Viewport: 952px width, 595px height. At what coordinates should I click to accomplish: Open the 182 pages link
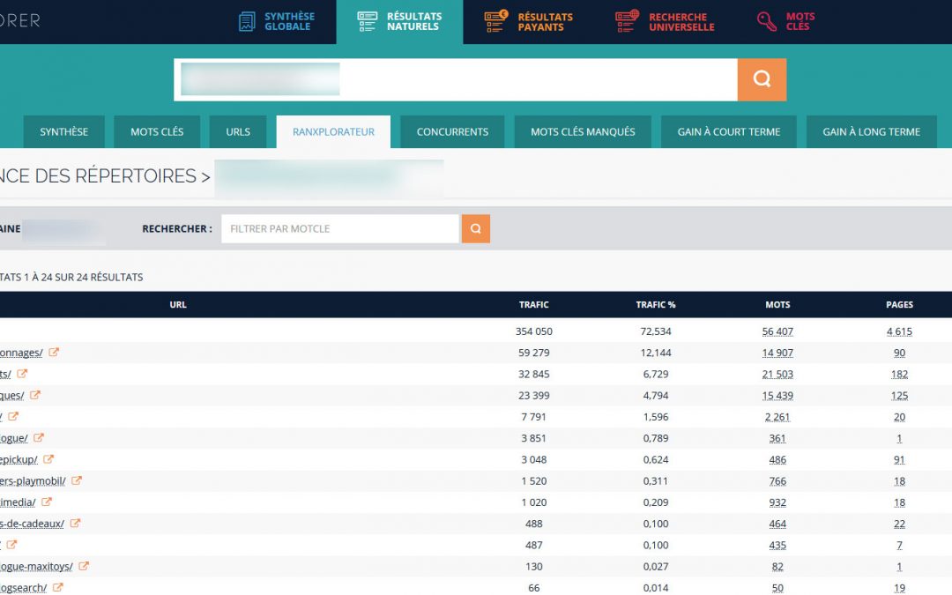(x=899, y=374)
